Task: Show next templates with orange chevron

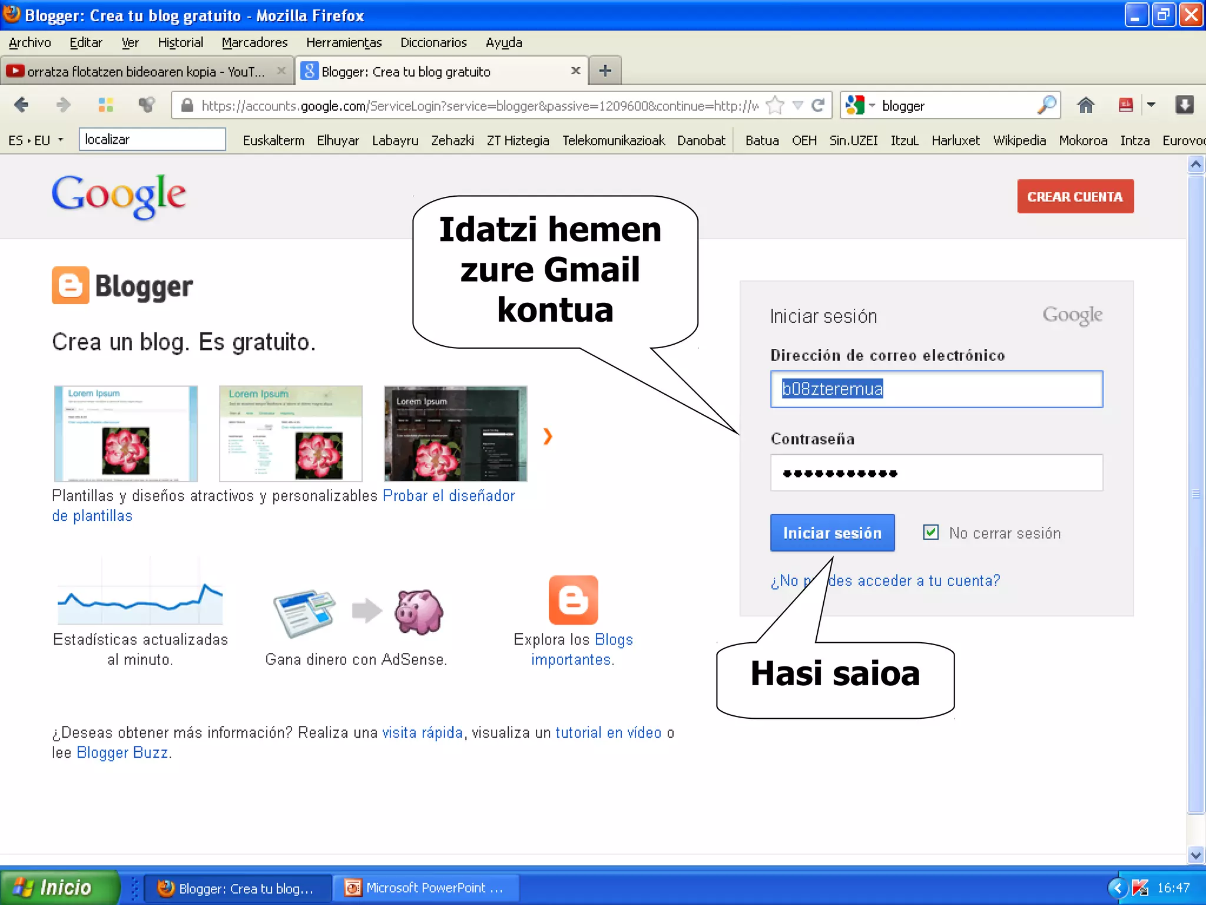Action: [548, 436]
